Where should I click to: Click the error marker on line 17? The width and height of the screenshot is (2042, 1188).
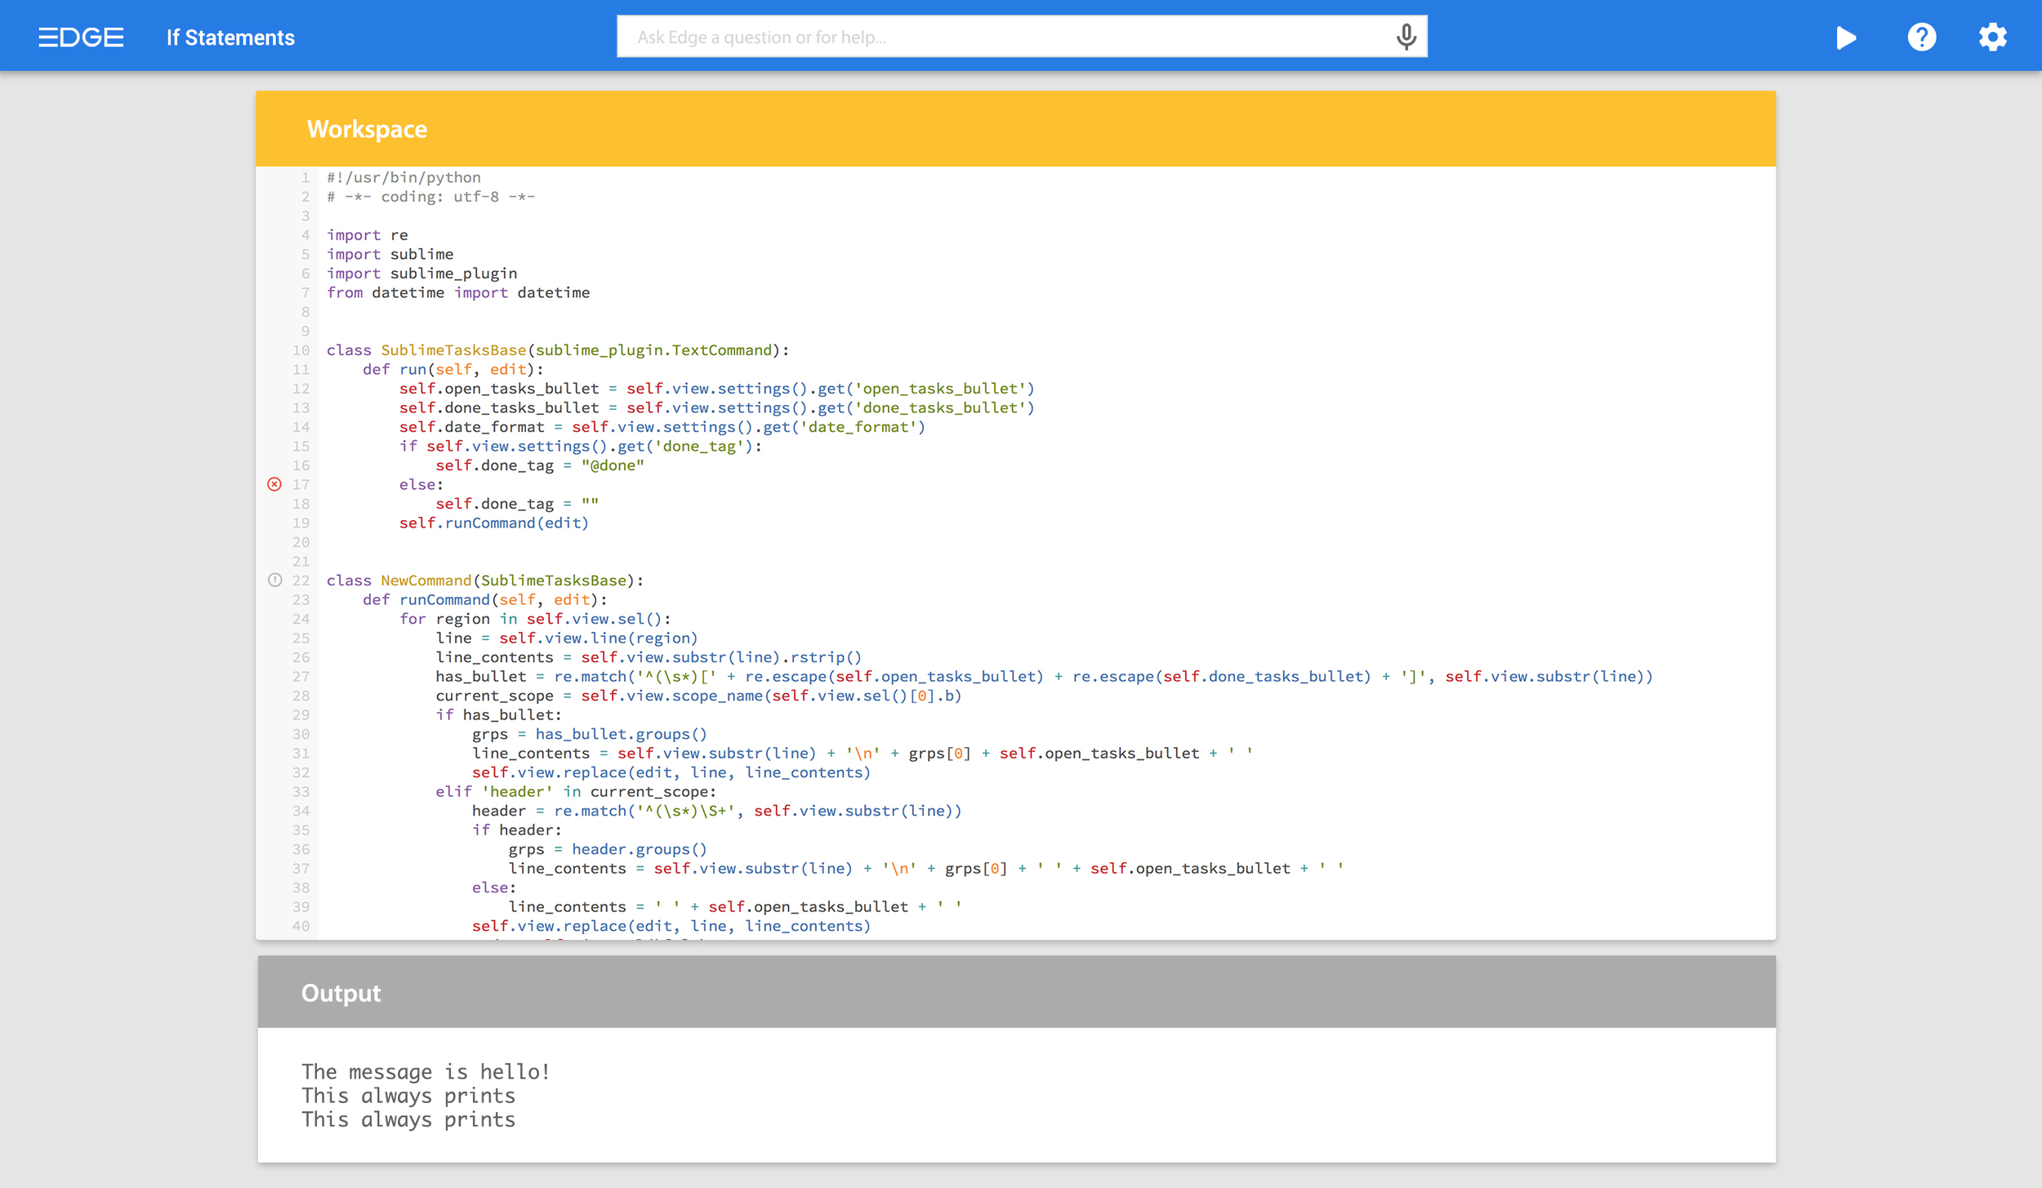click(274, 484)
